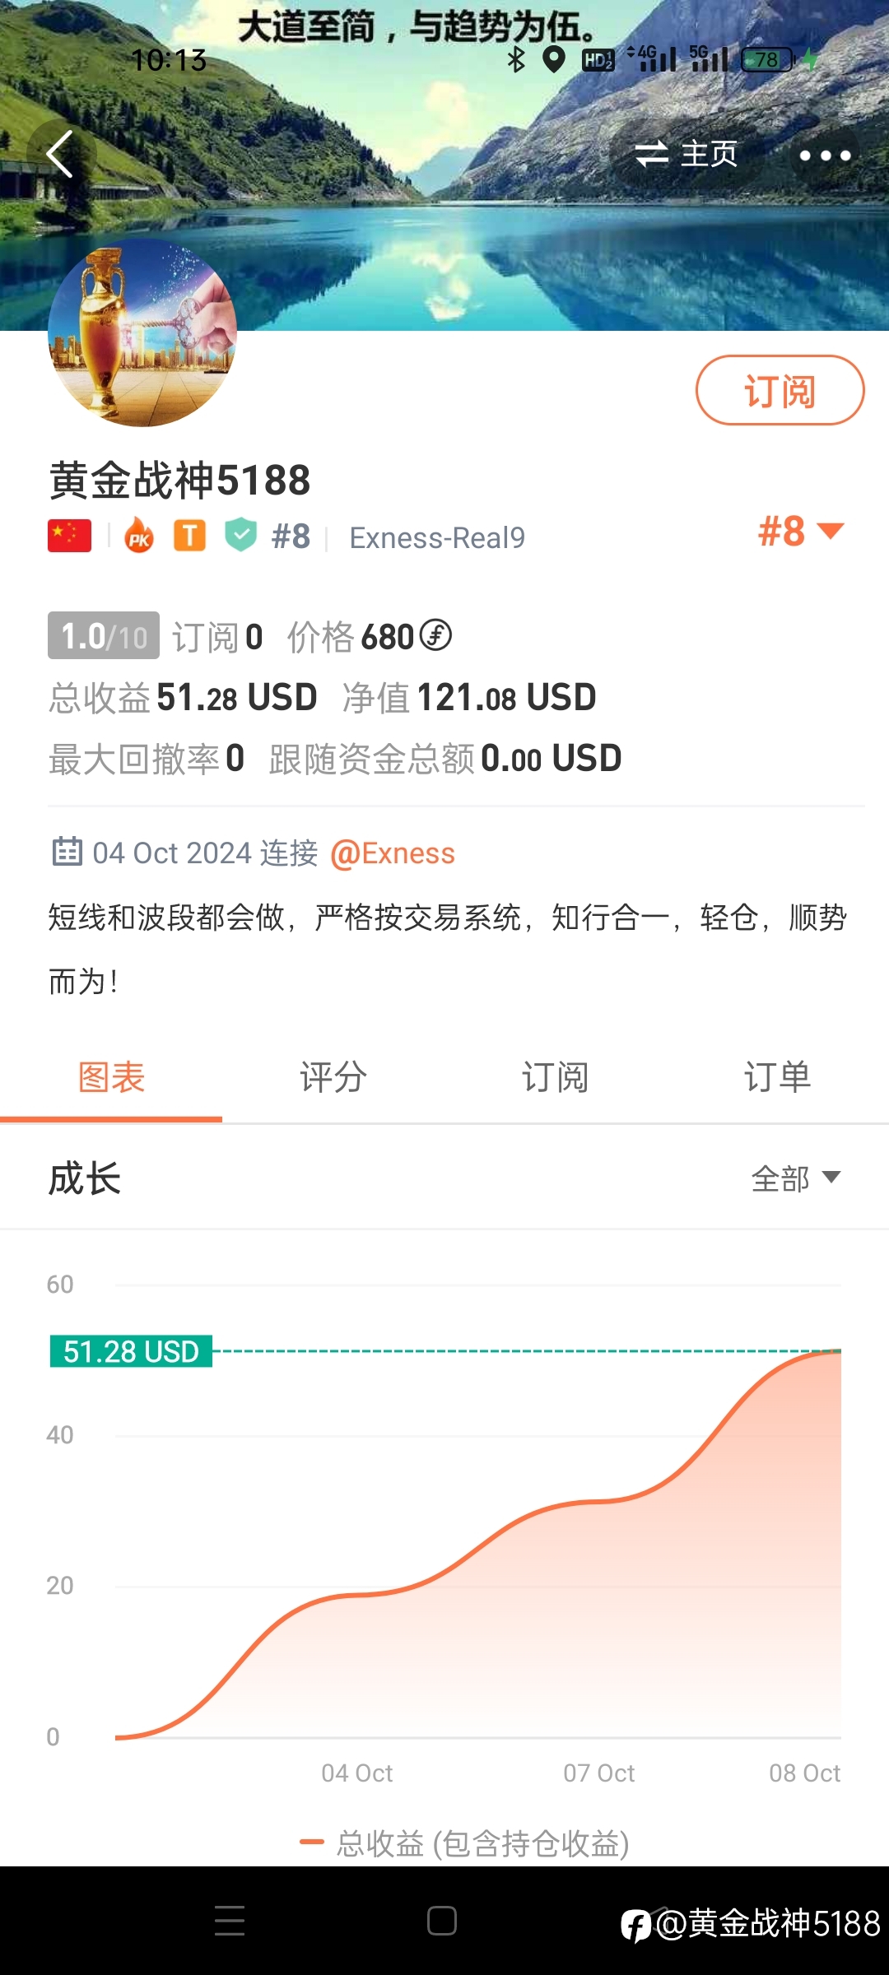This screenshot has width=889, height=1975.
Task: Switch to the 评分 tab
Action: tap(333, 1076)
